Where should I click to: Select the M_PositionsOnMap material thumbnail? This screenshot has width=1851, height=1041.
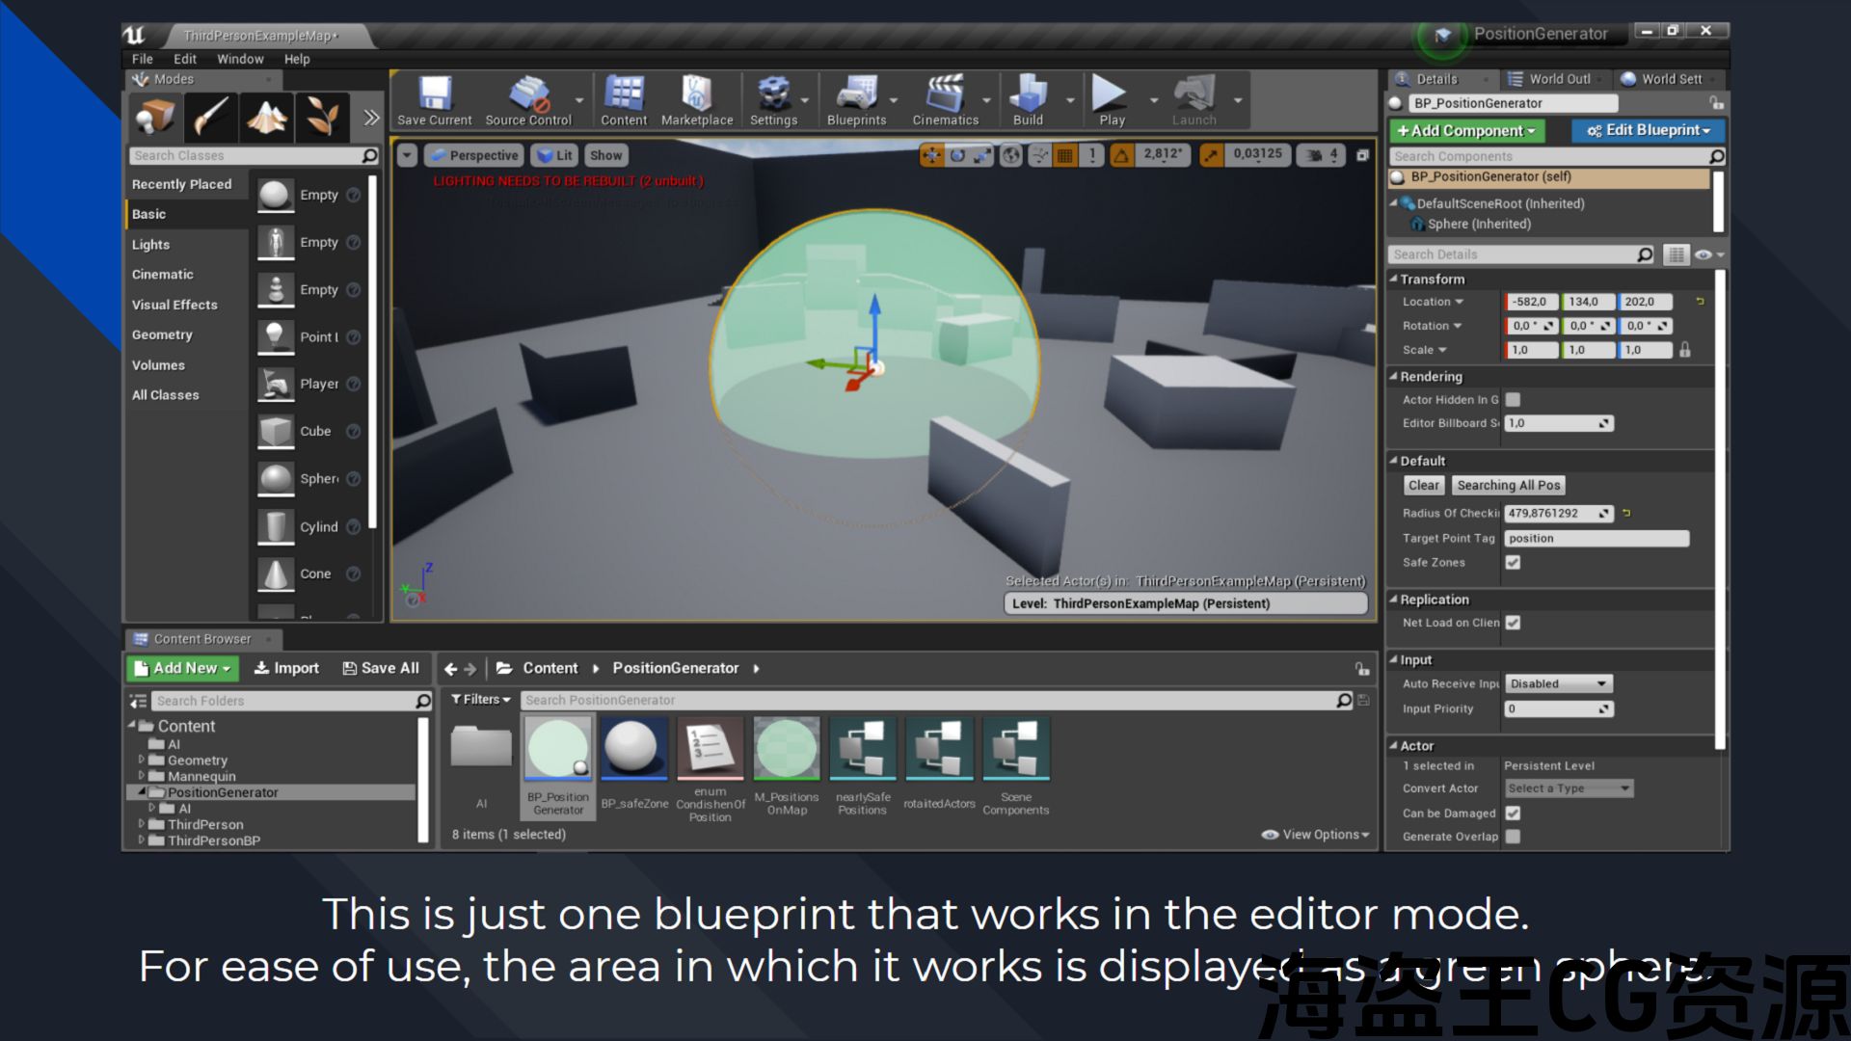787,749
